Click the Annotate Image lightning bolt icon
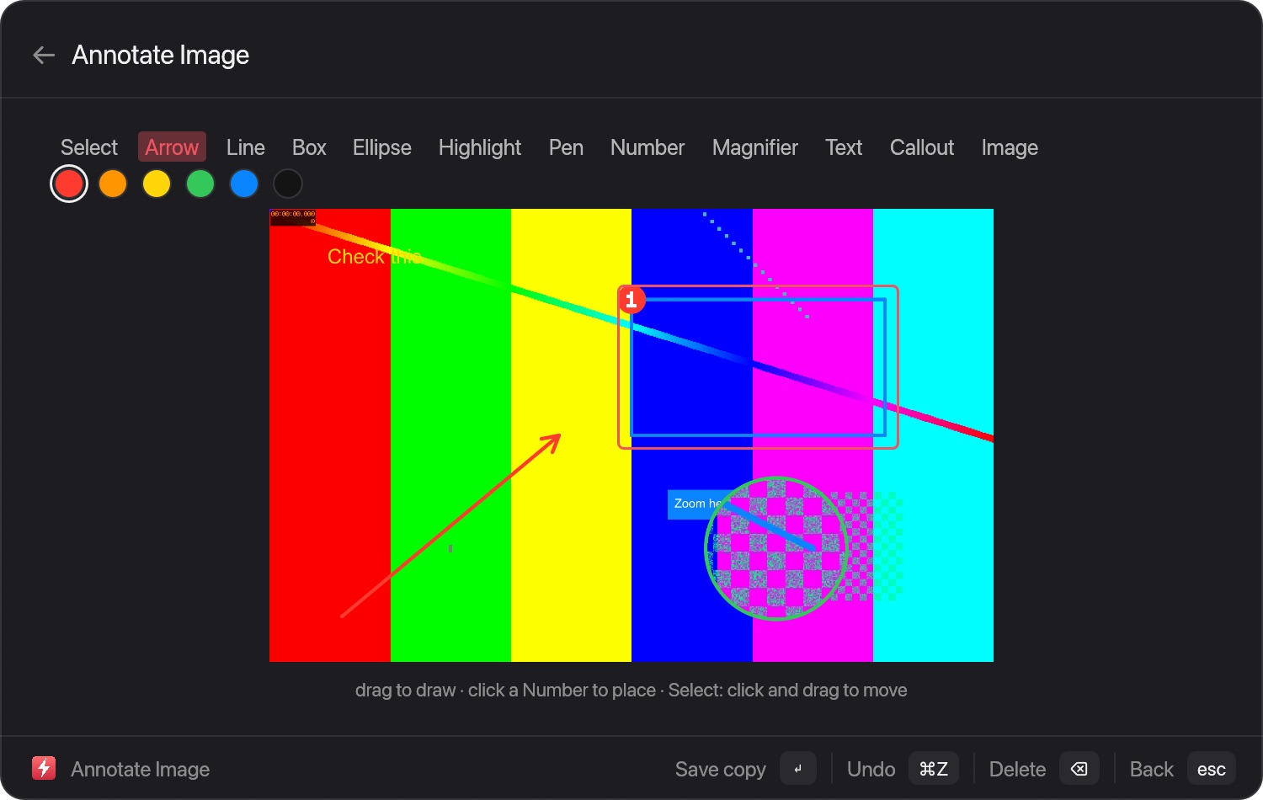The height and width of the screenshot is (800, 1263). (44, 768)
